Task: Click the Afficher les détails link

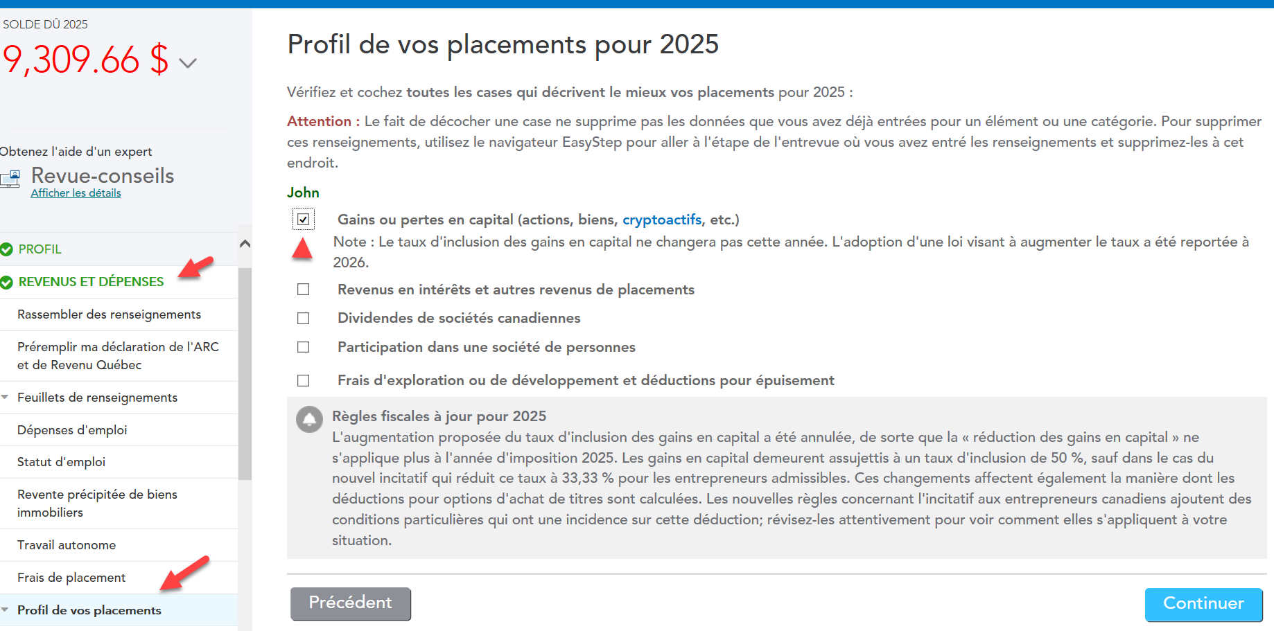Action: click(x=76, y=193)
